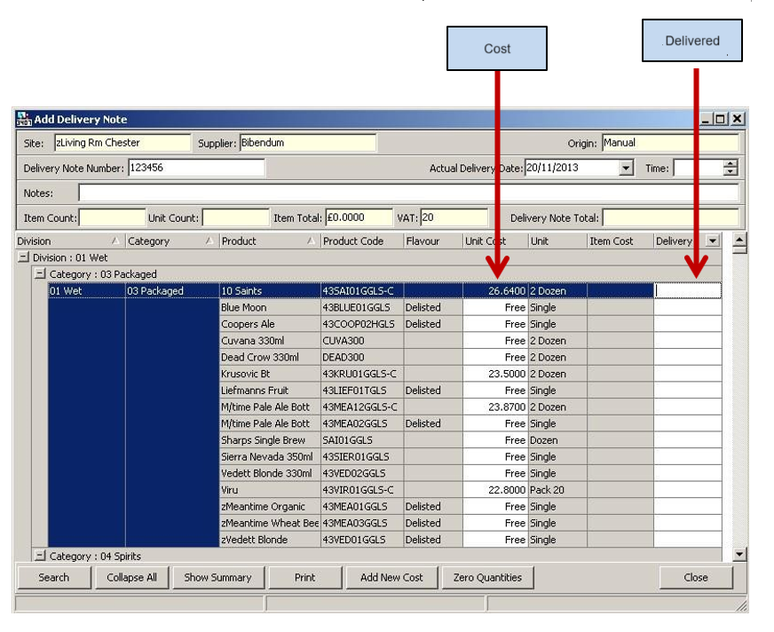Collapse the Category 03 Packaged group
774x632 pixels.
pyautogui.click(x=39, y=274)
